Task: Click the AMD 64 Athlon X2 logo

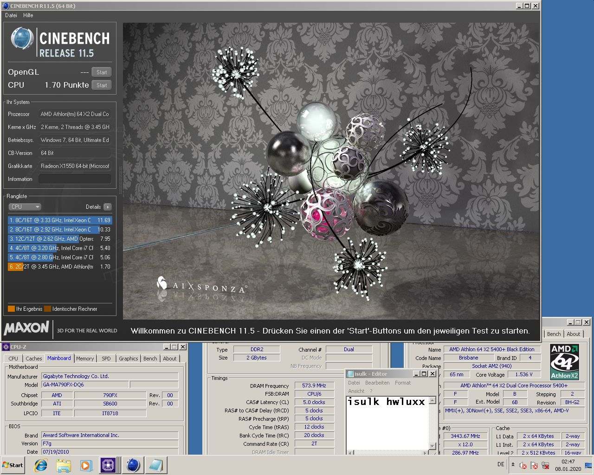Action: [x=564, y=362]
